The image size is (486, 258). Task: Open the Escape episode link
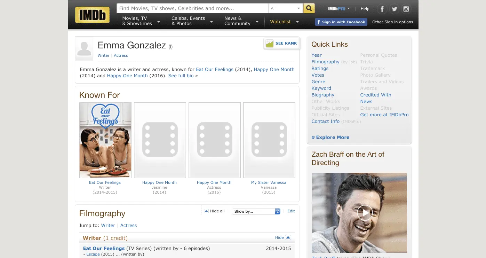pos(93,254)
